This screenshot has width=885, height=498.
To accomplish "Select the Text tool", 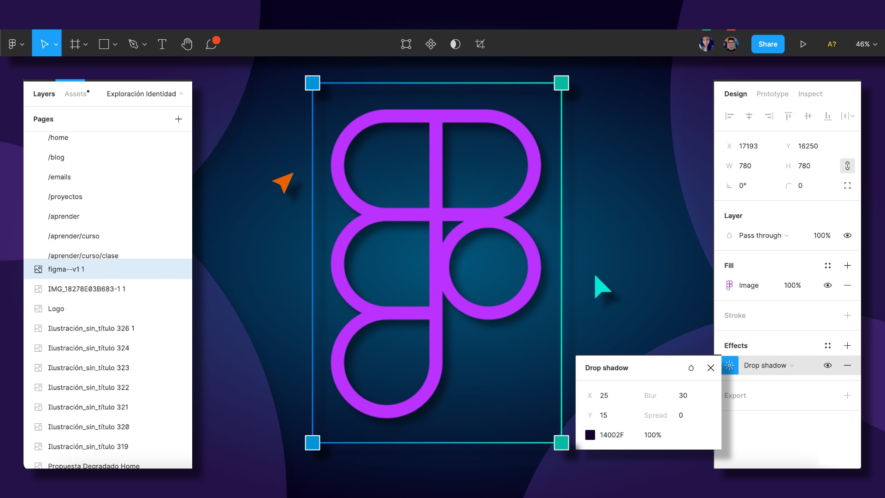I will pos(162,44).
